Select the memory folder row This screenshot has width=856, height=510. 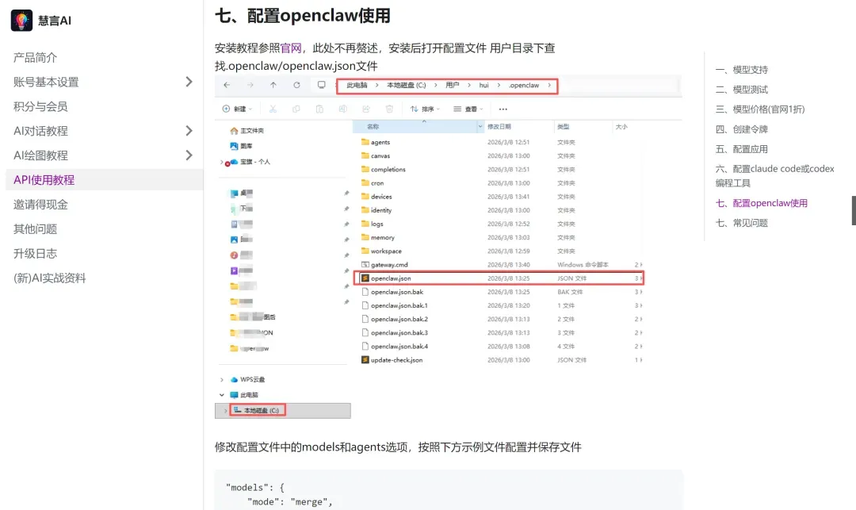coord(499,237)
